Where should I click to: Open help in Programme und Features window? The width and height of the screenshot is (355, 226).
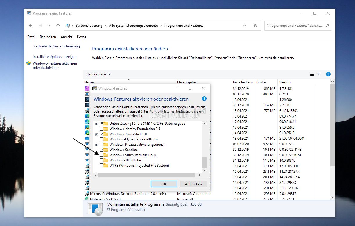click(328, 74)
